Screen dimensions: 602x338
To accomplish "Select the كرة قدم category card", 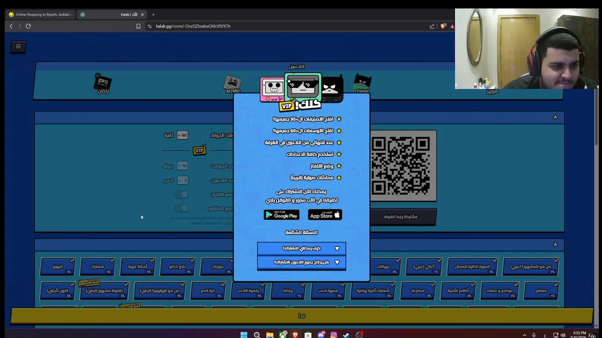I will click(x=208, y=290).
